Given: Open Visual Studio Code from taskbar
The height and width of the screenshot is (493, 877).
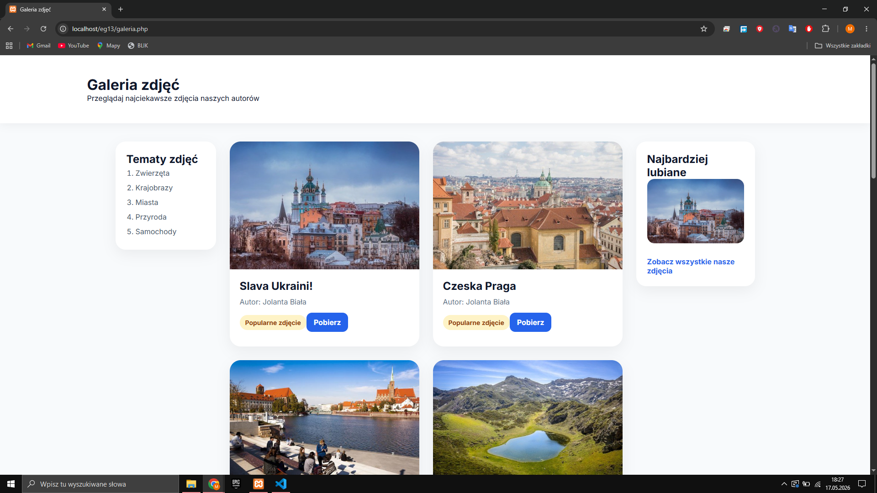Looking at the screenshot, I should 281,484.
